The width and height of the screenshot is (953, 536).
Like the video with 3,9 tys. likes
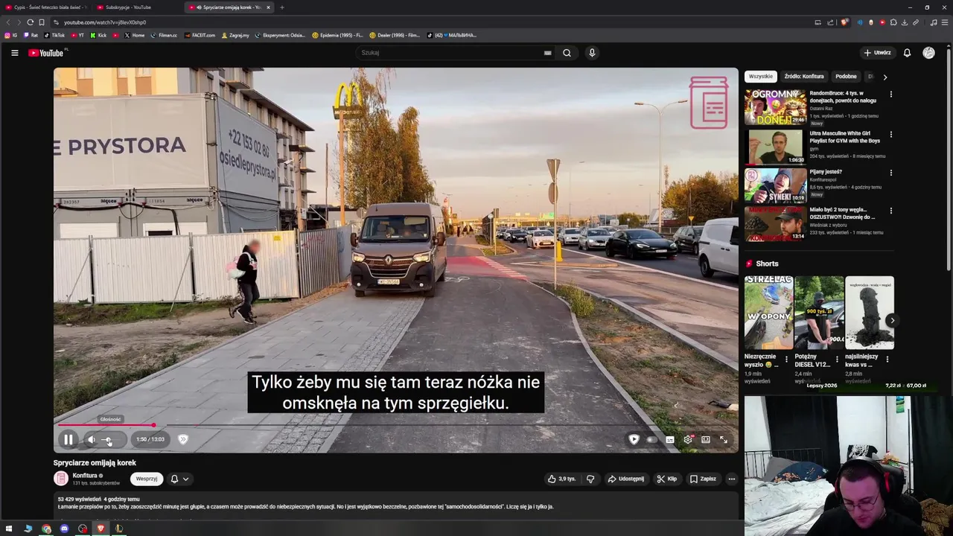(562, 479)
